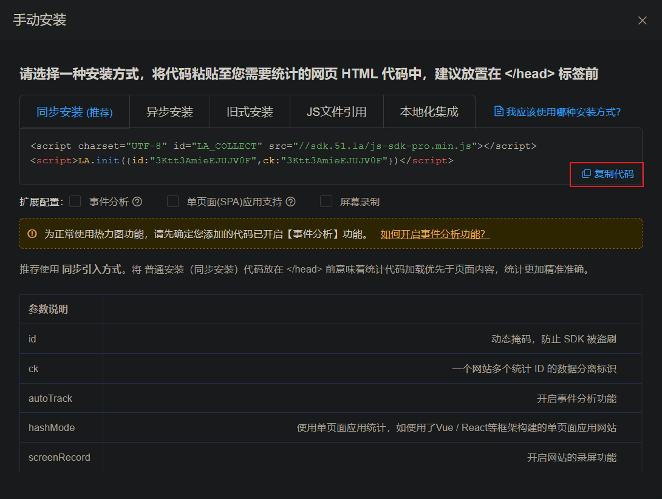Image resolution: width=662 pixels, height=499 pixels.
Task: Click the 手动安装 dialog title
Action: pos(39,20)
